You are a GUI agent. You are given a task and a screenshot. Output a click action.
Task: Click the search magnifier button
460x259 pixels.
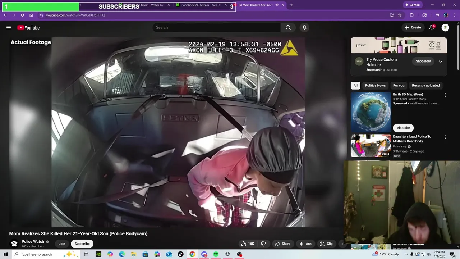(288, 28)
